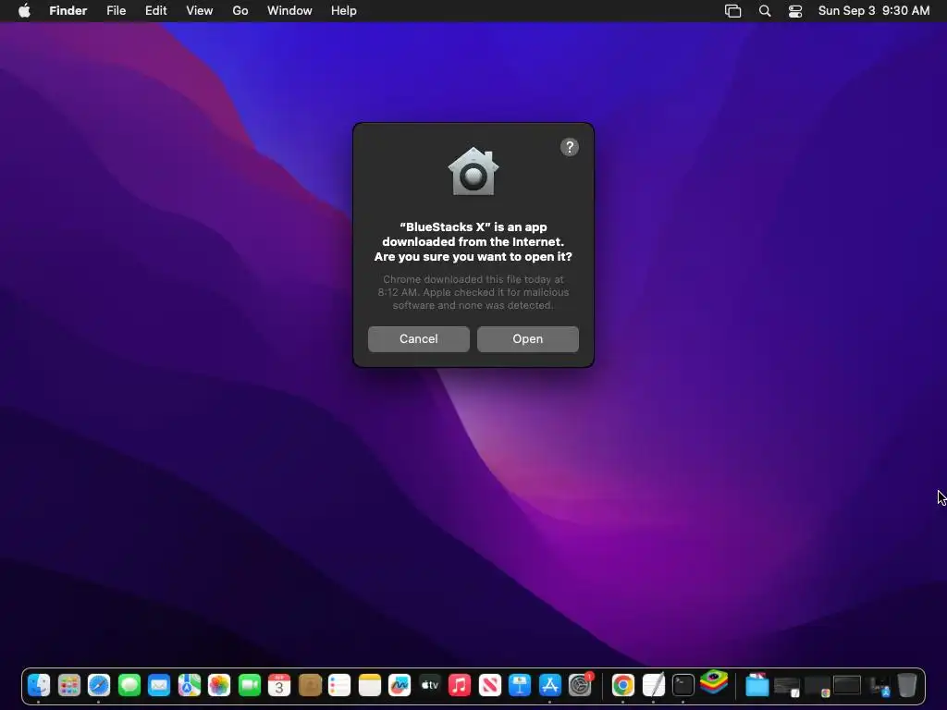Open Freeform in the Dock

point(400,685)
